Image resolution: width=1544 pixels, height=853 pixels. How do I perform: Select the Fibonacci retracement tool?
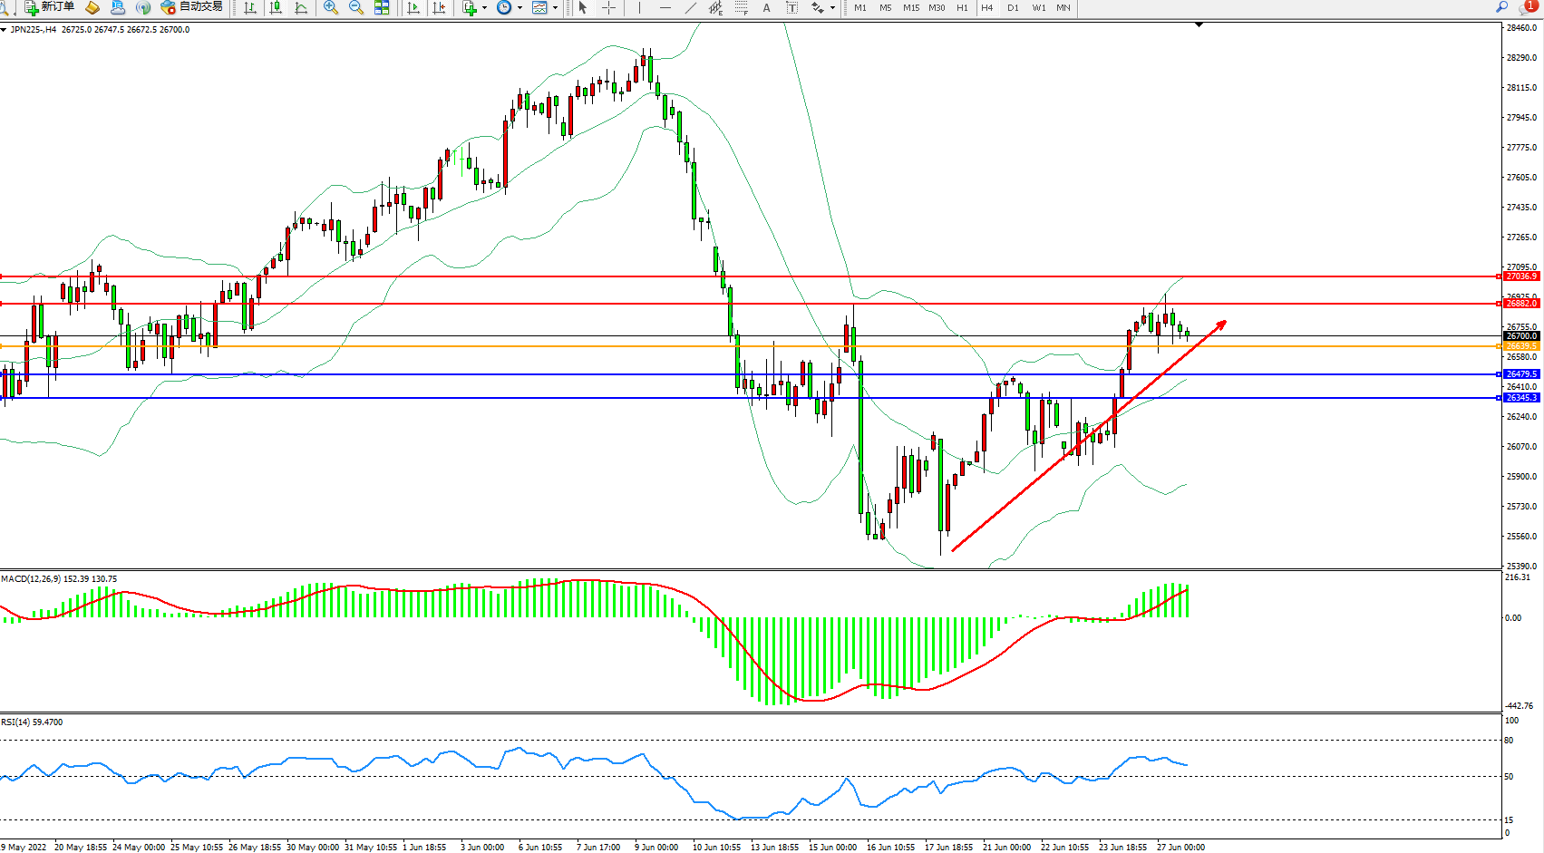click(742, 7)
